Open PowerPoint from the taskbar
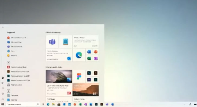Screen dimensions: 197x107 pyautogui.click(x=75, y=104)
